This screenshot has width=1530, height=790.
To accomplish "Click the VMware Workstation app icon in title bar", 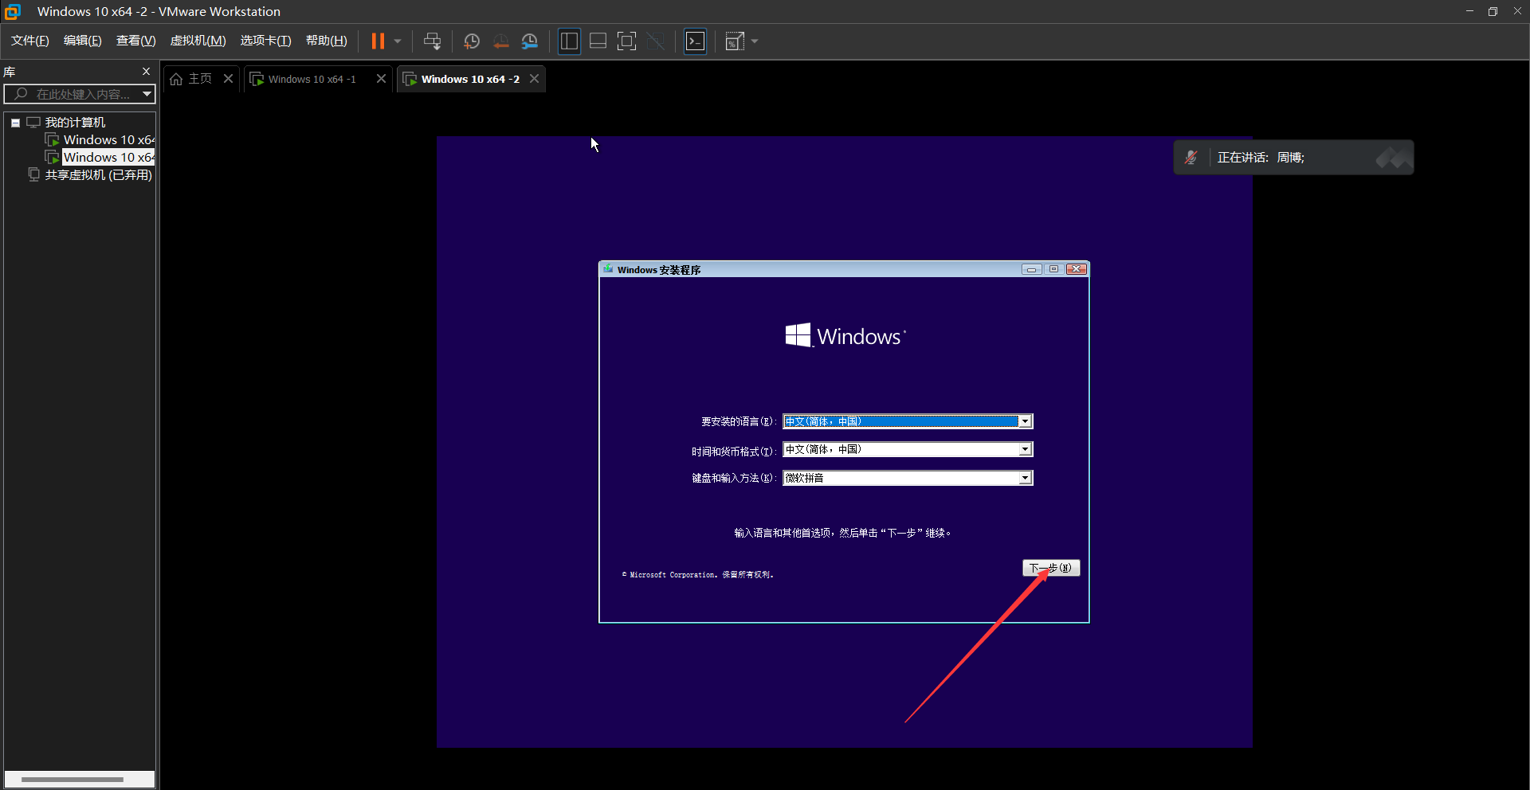I will click(x=13, y=11).
